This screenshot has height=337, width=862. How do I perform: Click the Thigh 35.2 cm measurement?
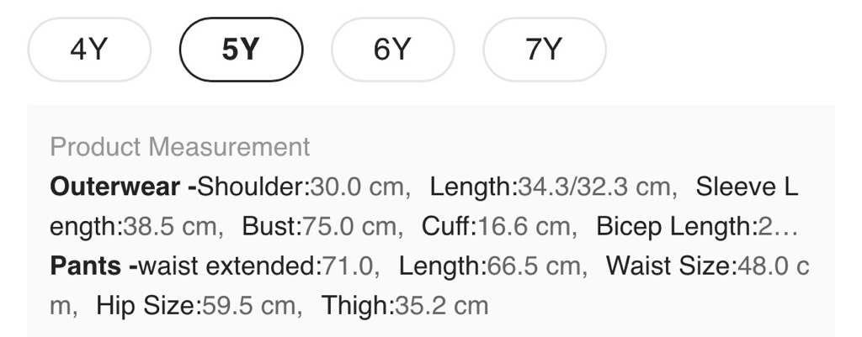(x=405, y=306)
